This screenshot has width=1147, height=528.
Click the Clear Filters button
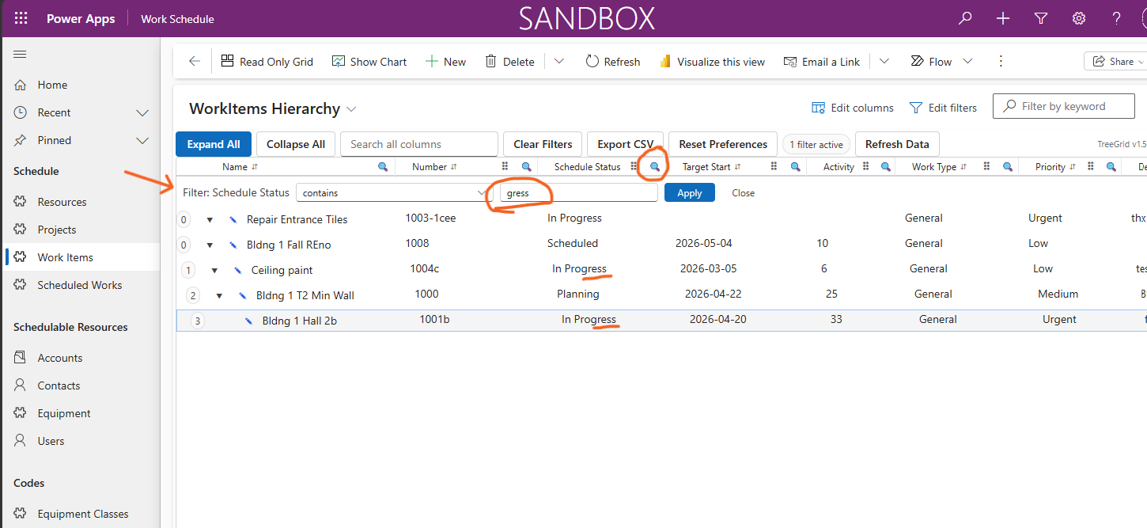pyautogui.click(x=543, y=144)
